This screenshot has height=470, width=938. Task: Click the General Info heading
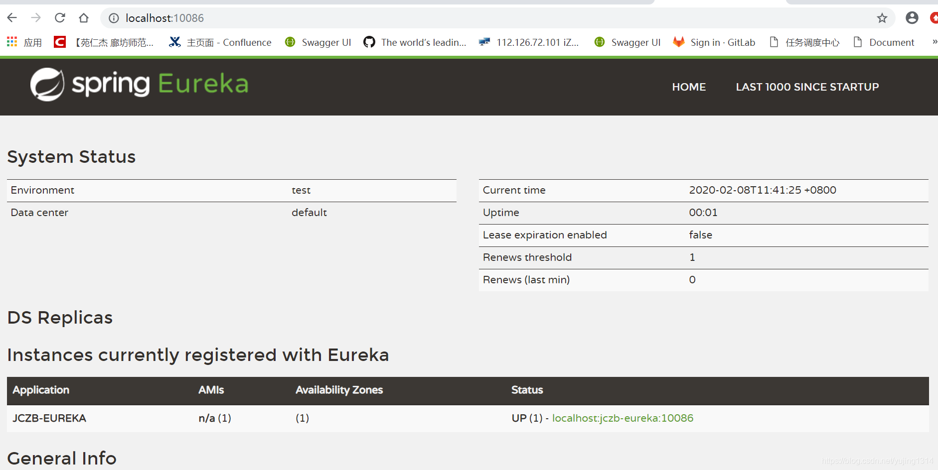tap(62, 459)
